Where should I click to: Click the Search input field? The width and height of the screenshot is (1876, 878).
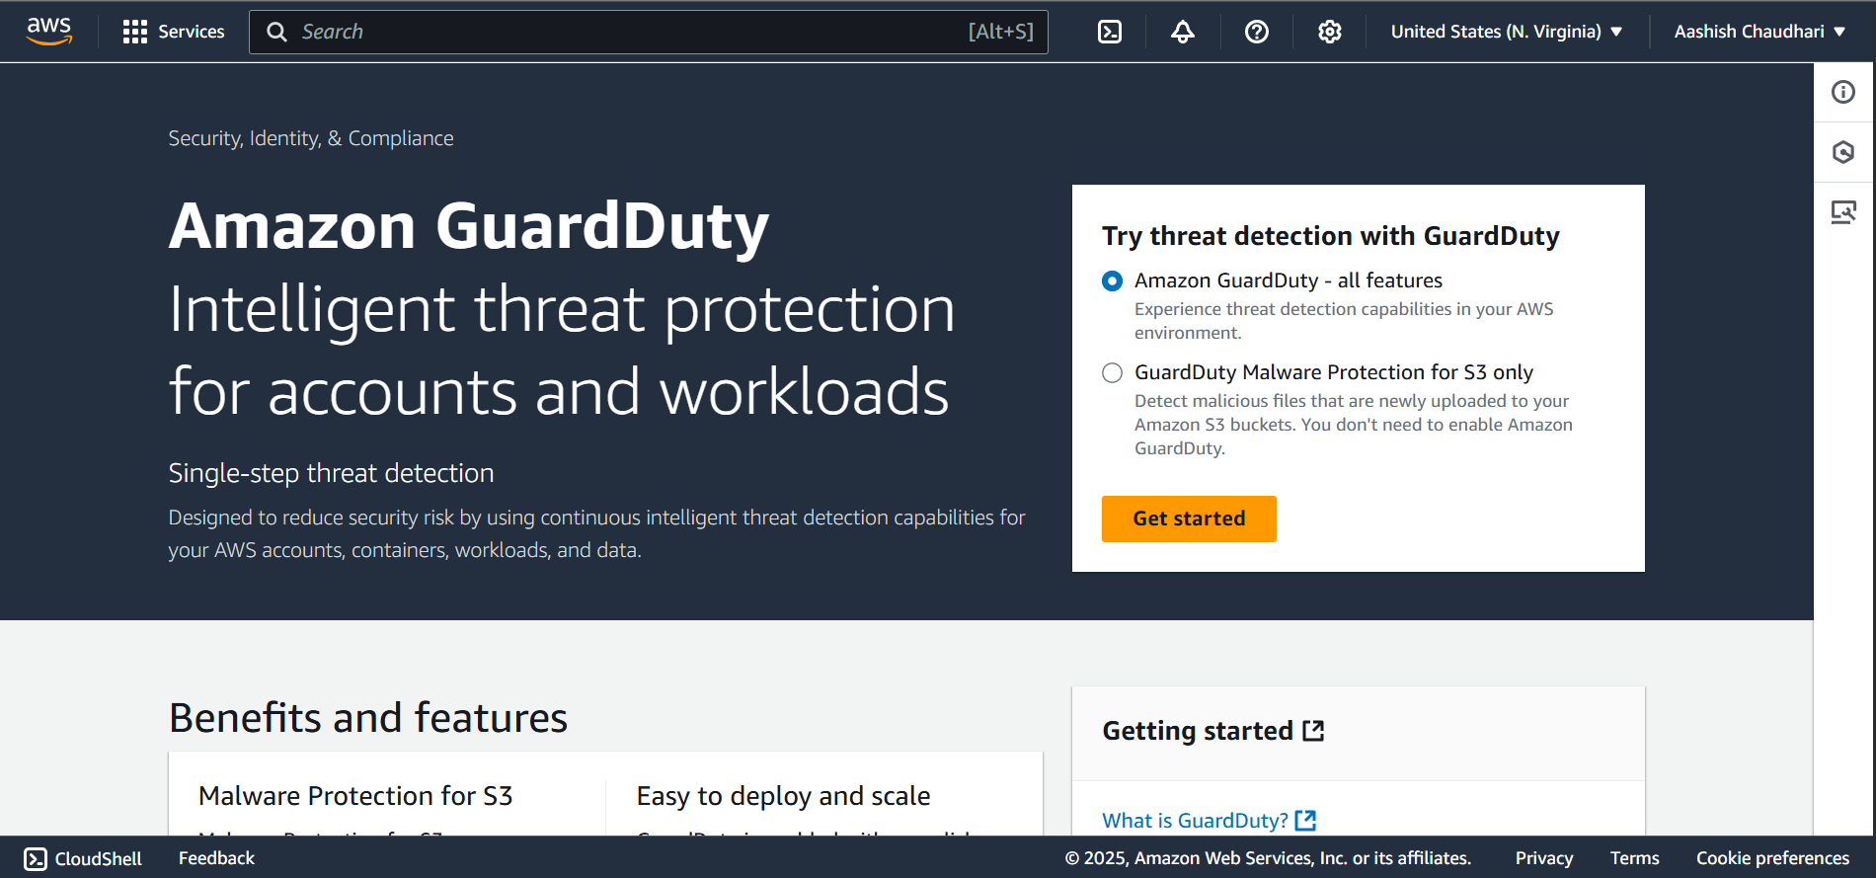[x=648, y=32]
